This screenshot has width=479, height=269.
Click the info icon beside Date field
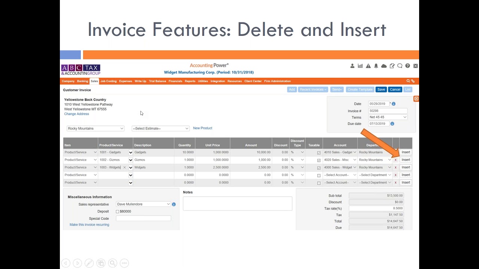pyautogui.click(x=393, y=104)
